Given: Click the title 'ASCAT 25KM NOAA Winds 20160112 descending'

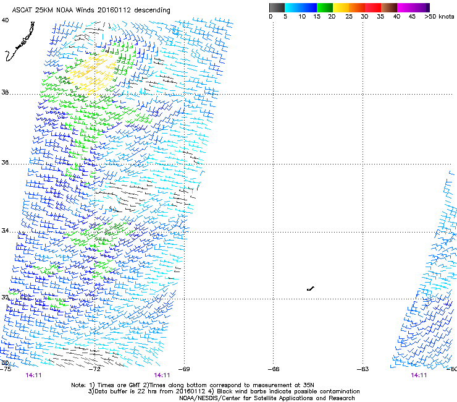Looking at the screenshot, I should pyautogui.click(x=91, y=10).
